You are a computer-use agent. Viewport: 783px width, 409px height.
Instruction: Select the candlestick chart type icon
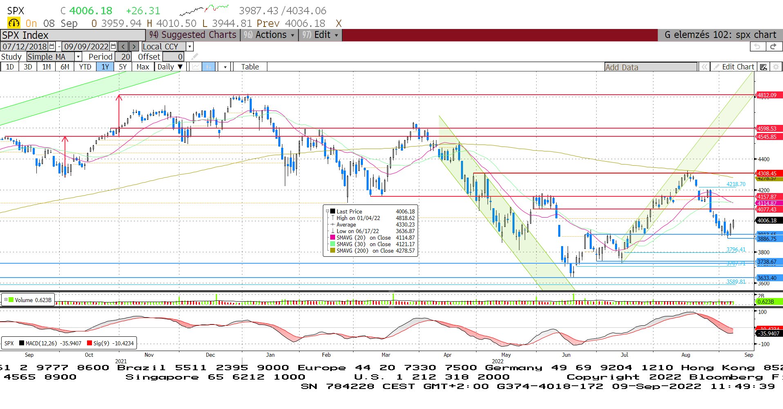(208, 67)
